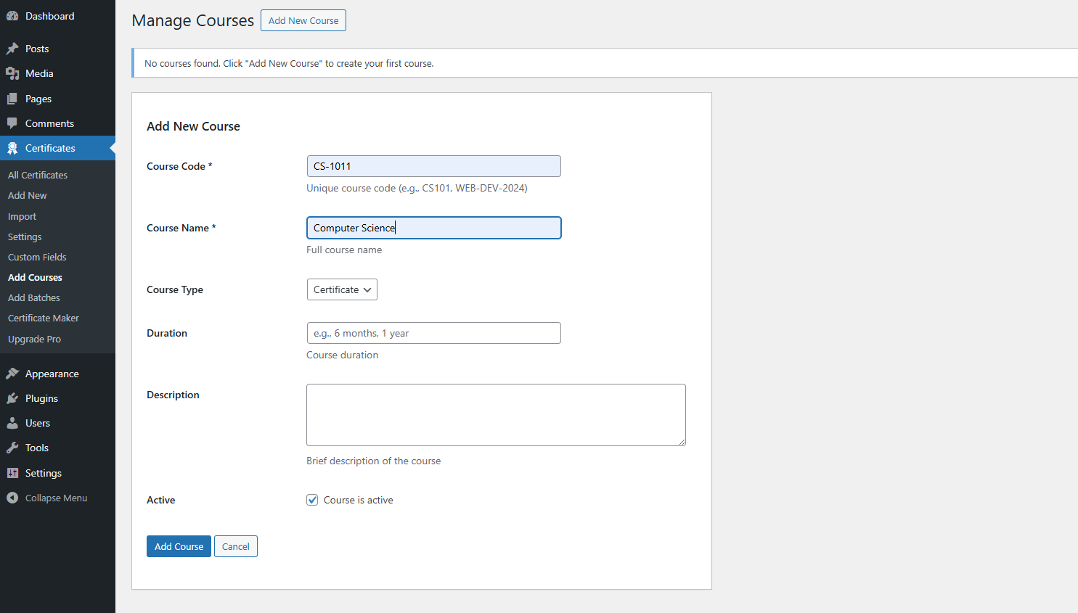Open the Add Batches submenu item

[x=34, y=297]
